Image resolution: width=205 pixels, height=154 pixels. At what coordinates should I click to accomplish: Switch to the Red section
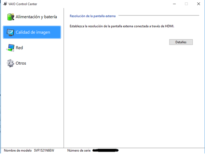19,48
